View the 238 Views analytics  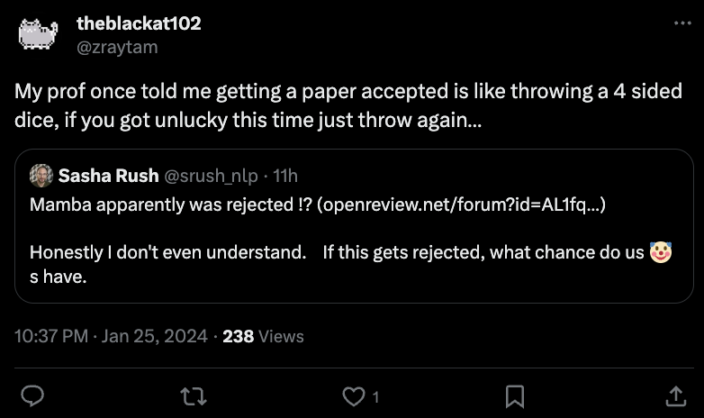coord(263,336)
